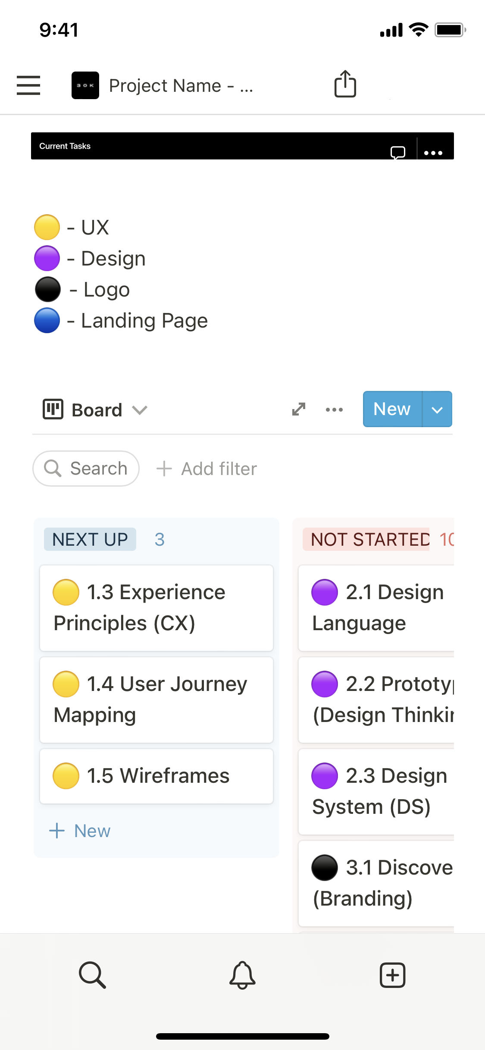Open the 1.3 Experience Principles card
Image resolution: width=485 pixels, height=1050 pixels.
(156, 608)
